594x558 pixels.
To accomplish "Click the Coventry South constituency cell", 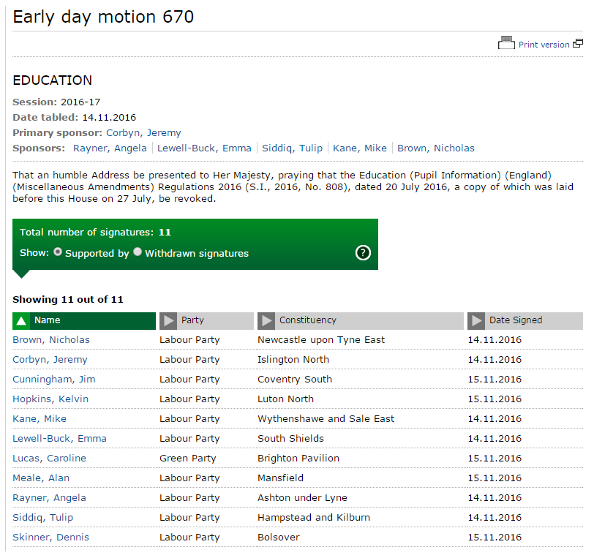I will point(295,380).
